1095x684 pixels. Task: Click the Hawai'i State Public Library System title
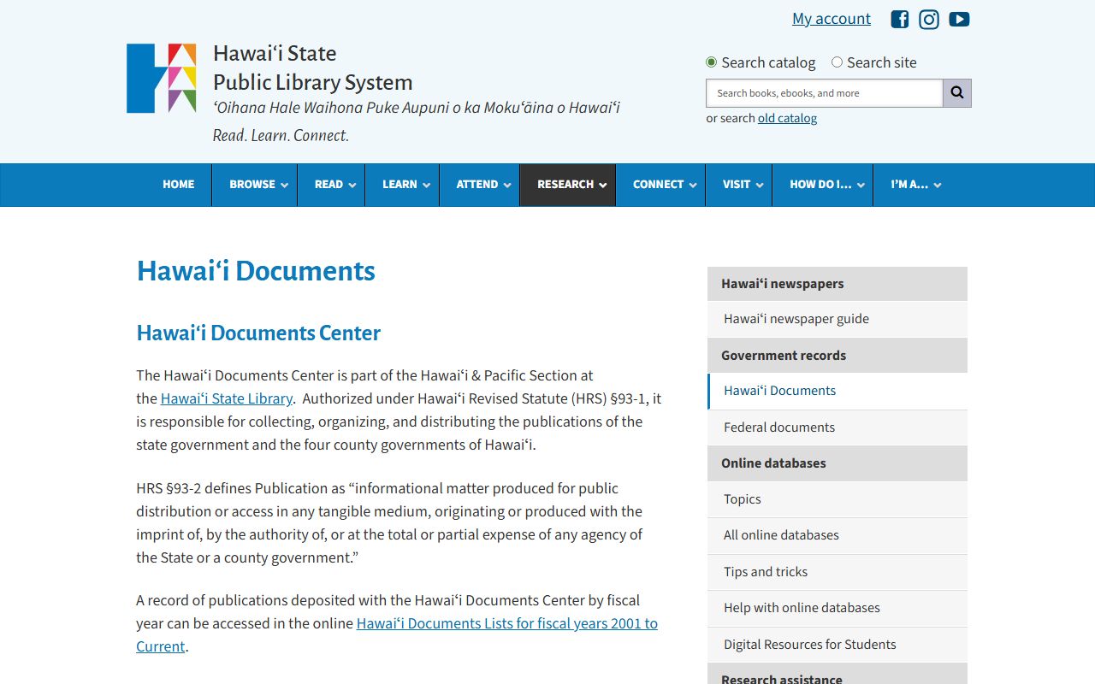(x=312, y=68)
